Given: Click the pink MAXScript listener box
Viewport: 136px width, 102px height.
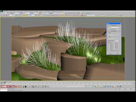Looking at the screenshot, I should pyautogui.click(x=4, y=89).
